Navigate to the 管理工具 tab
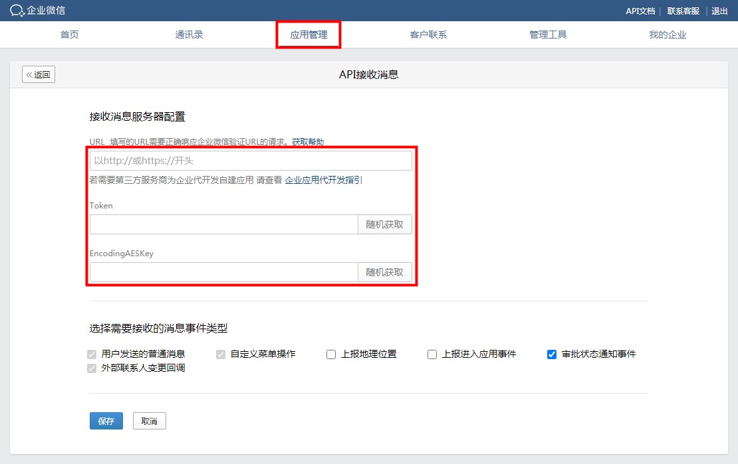The width and height of the screenshot is (738, 464). click(x=548, y=35)
